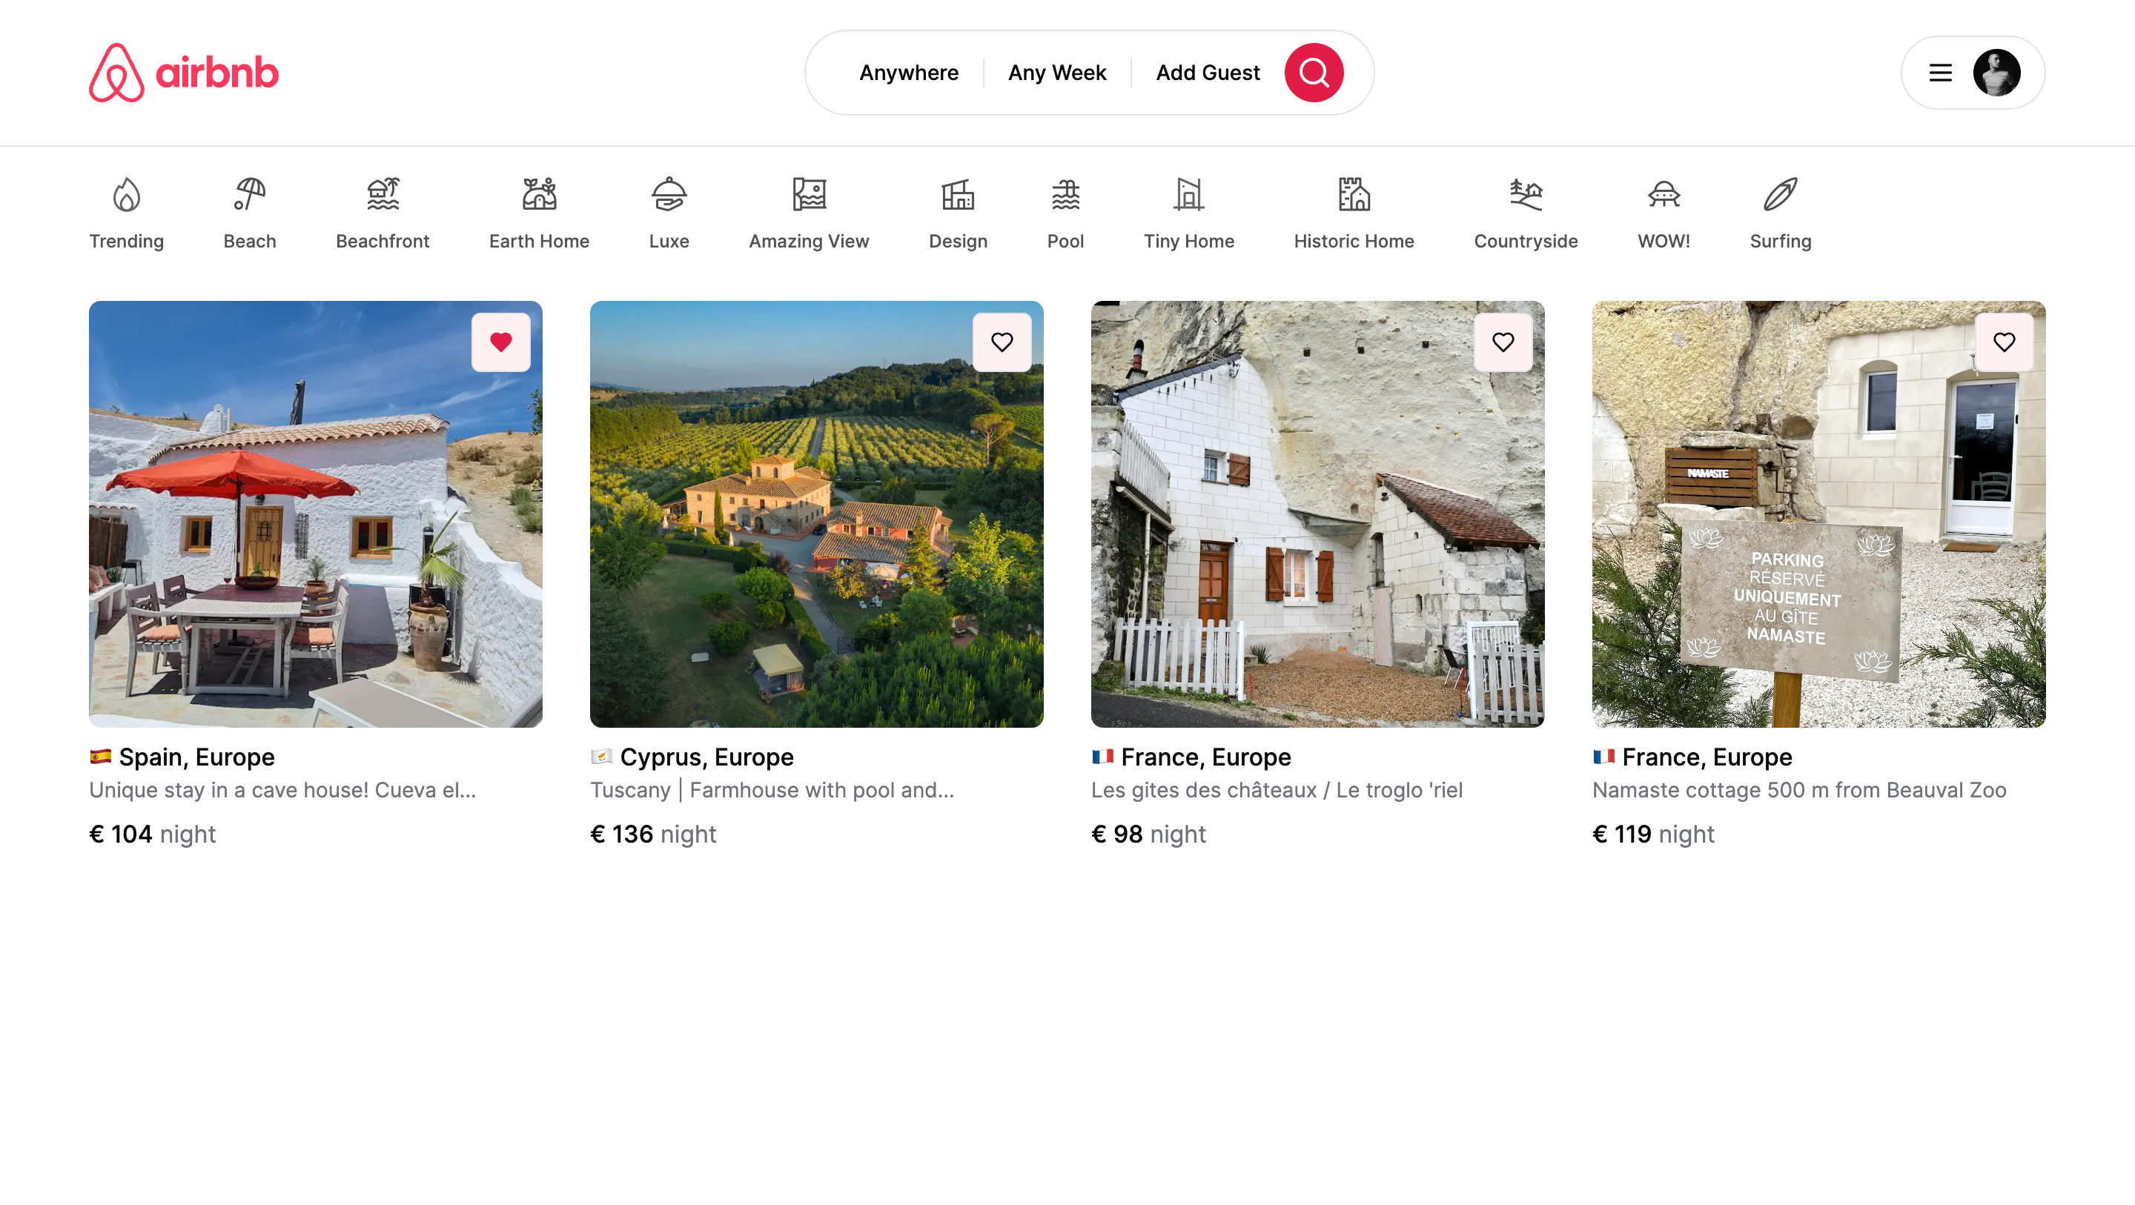The width and height of the screenshot is (2135, 1205).
Task: Select the Surfing surfboard category icon
Action: click(1779, 196)
